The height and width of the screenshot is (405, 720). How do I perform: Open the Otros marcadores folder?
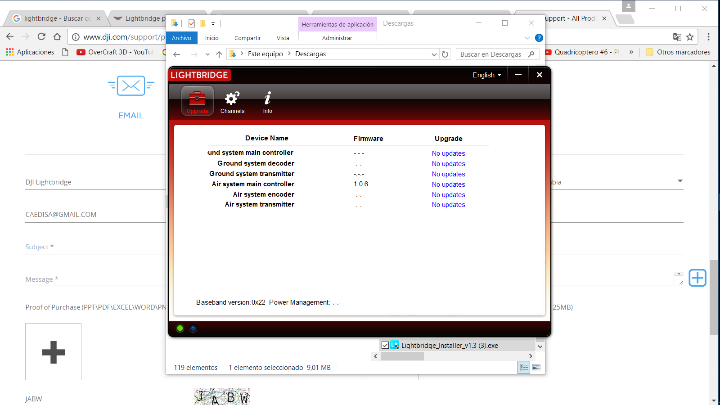pos(678,52)
